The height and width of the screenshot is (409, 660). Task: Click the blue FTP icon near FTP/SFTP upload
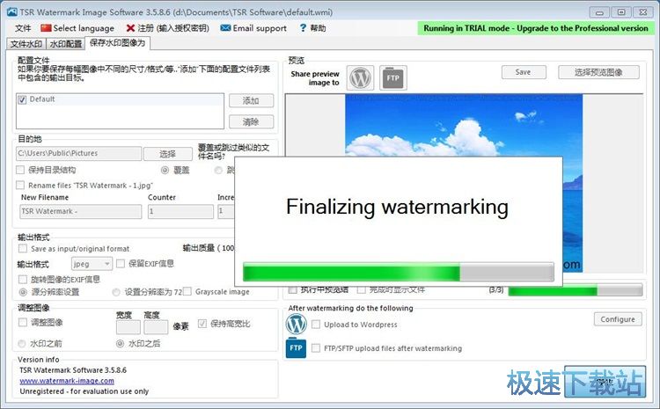pyautogui.click(x=296, y=347)
